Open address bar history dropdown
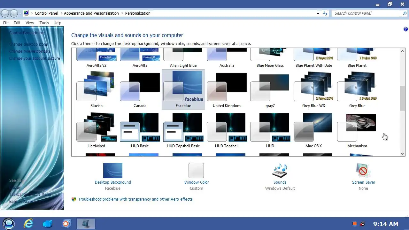Screen dimensions: 409x230 318,13
